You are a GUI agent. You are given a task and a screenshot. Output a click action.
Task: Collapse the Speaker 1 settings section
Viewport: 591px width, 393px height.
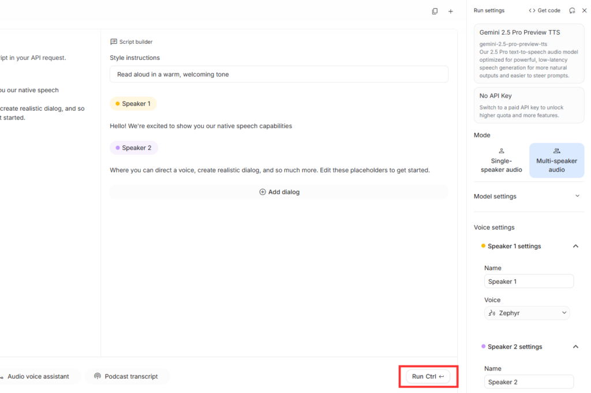pyautogui.click(x=575, y=246)
